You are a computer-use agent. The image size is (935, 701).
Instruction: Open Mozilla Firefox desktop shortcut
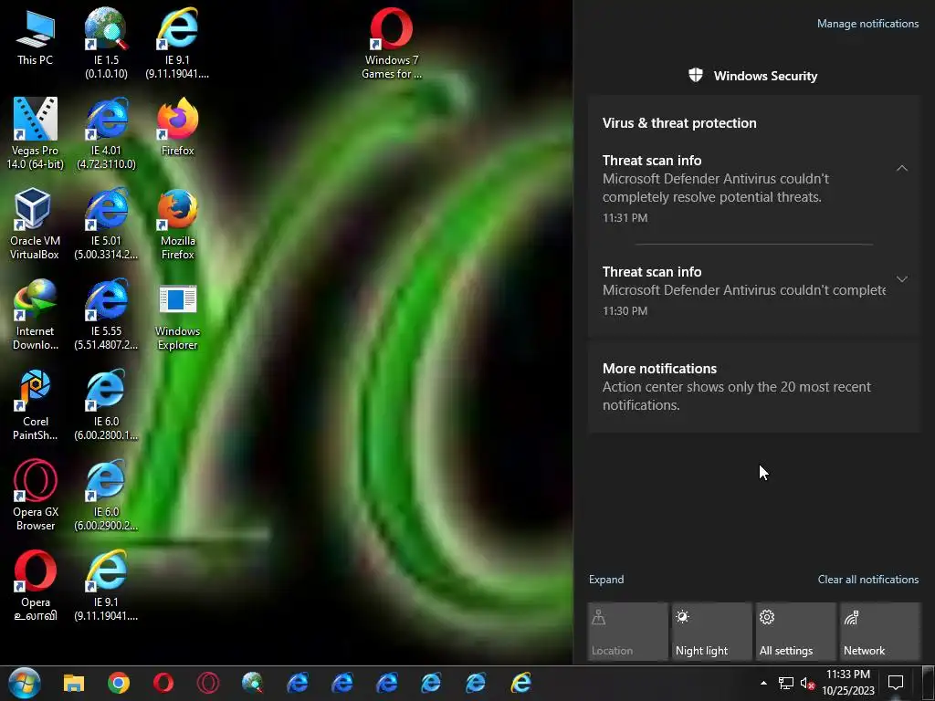click(x=177, y=225)
